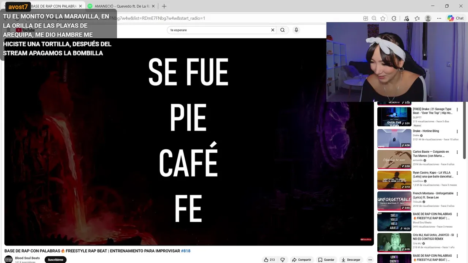This screenshot has width=468, height=263.
Task: Open the Colgando en Tus Manos thumbnail
Action: pyautogui.click(x=394, y=159)
